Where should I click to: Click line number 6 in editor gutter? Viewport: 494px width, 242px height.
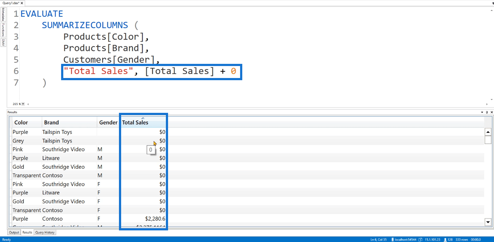click(x=16, y=71)
